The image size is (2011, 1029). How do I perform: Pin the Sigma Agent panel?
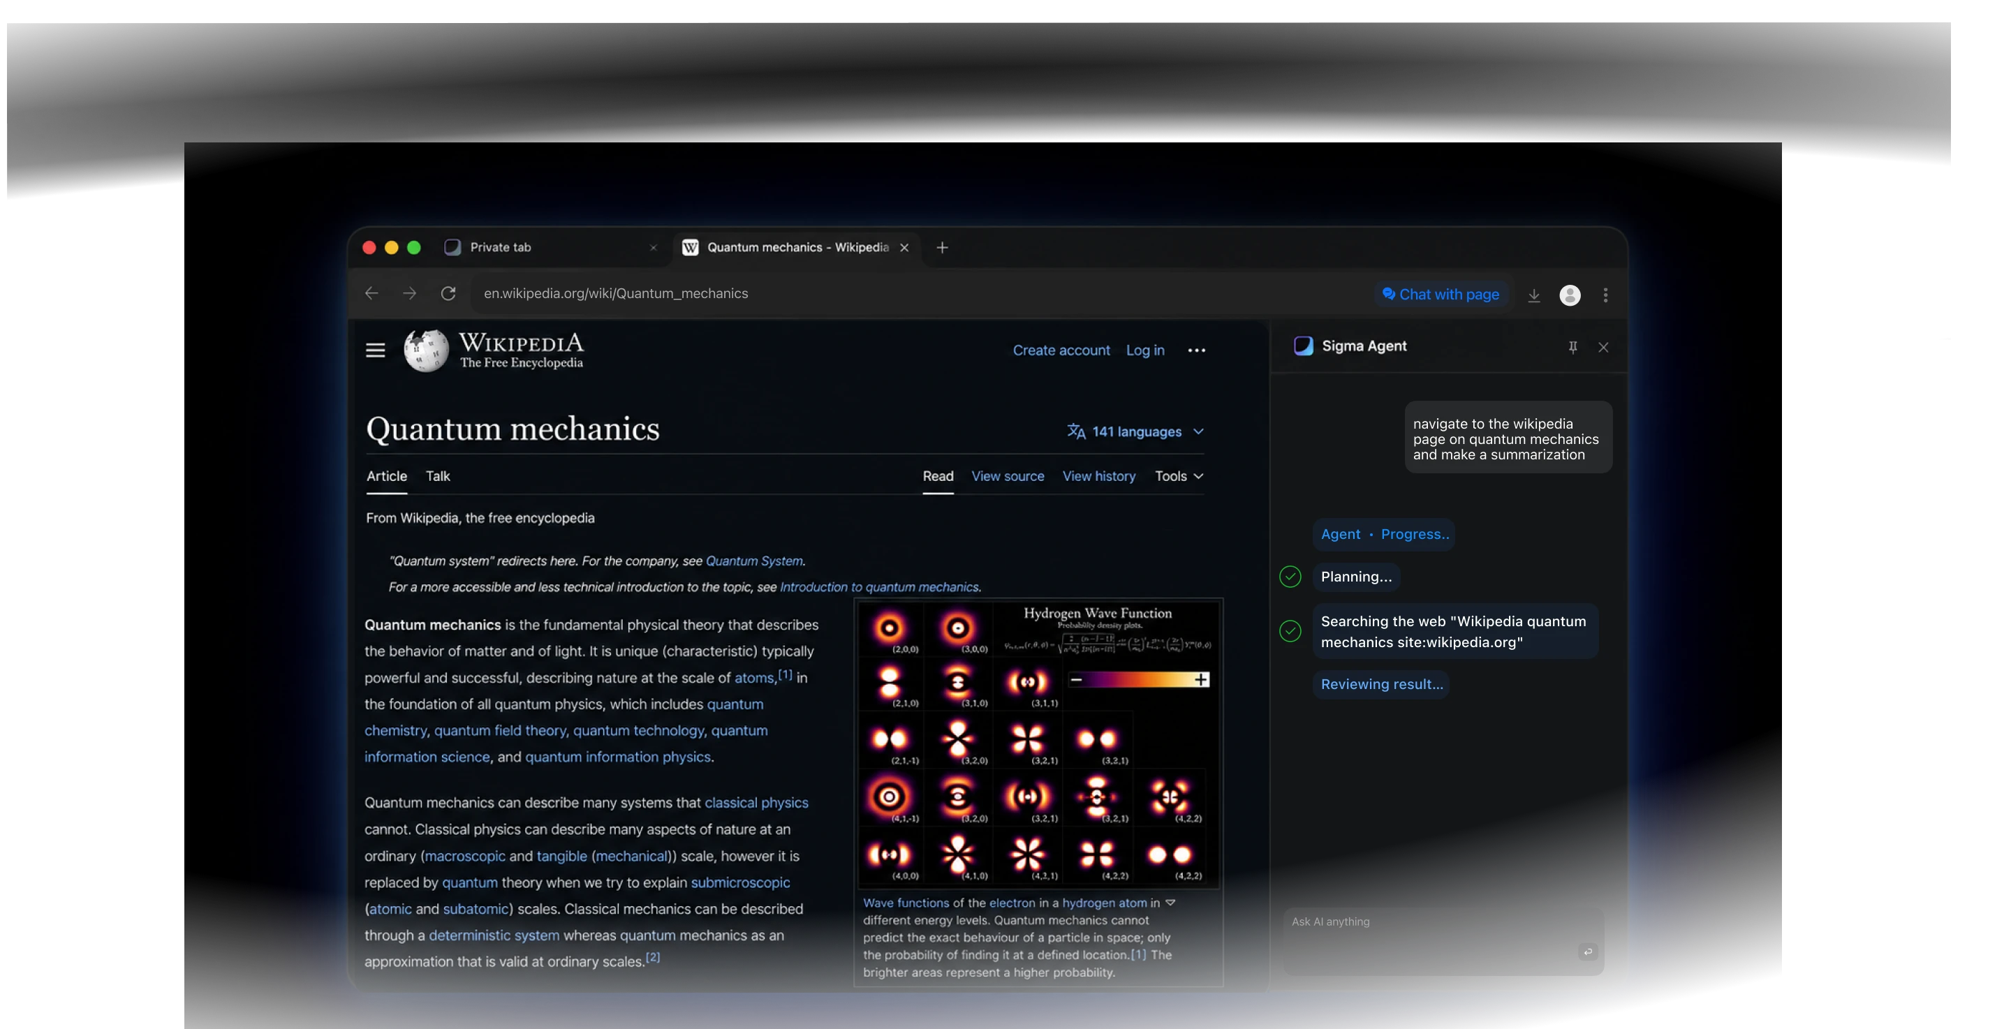click(x=1573, y=348)
